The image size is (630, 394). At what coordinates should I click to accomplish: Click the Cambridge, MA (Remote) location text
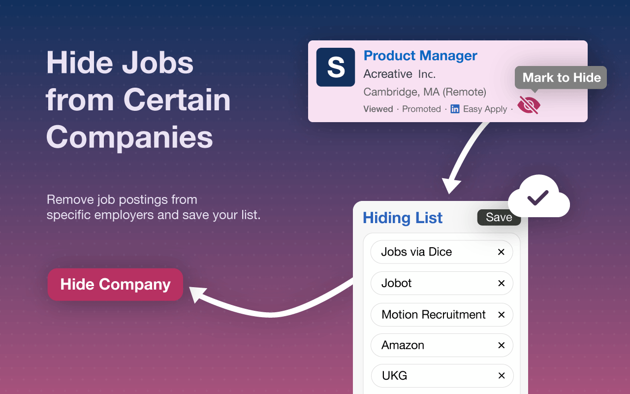424,92
